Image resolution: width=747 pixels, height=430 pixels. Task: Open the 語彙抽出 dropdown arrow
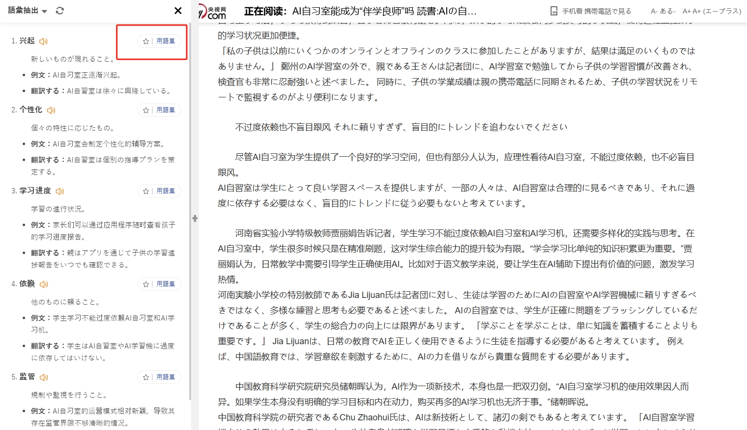click(x=44, y=11)
